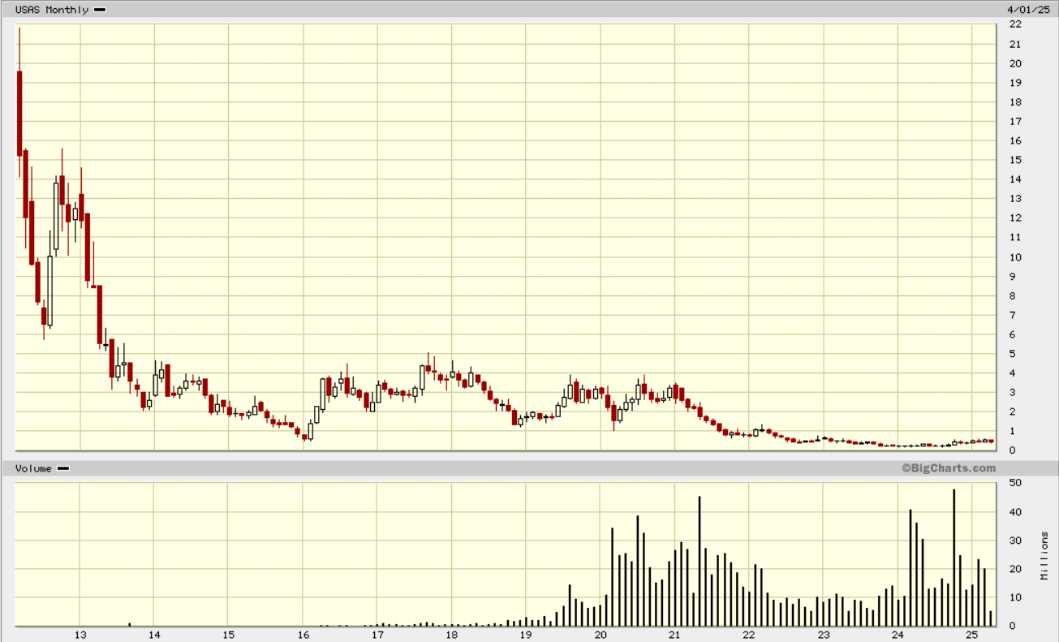Click the first red candlestick at far left
This screenshot has width=1059, height=642.
(x=19, y=114)
